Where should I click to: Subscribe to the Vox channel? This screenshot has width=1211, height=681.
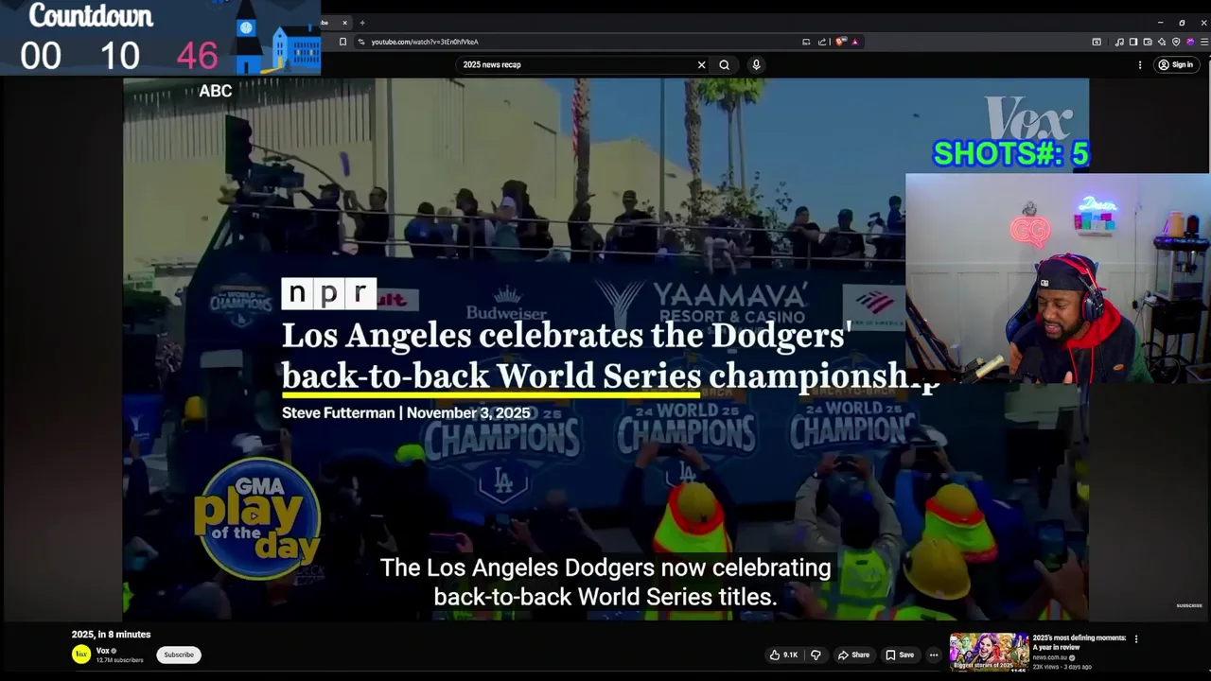[179, 655]
